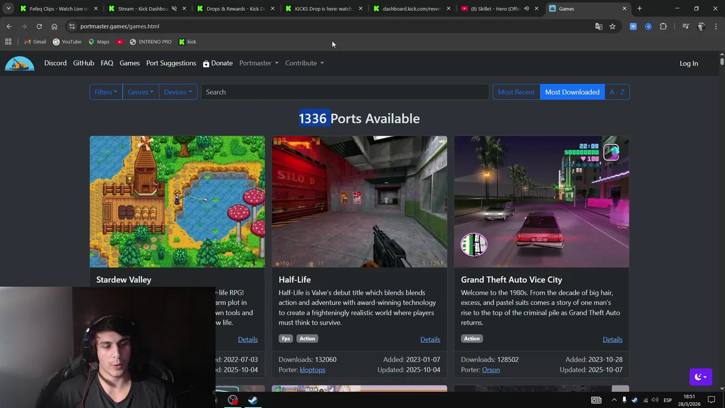Open porter klotops profile link

point(312,370)
